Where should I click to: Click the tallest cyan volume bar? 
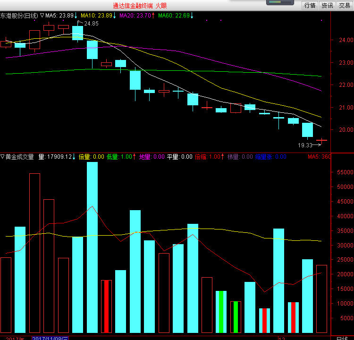click(x=93, y=247)
